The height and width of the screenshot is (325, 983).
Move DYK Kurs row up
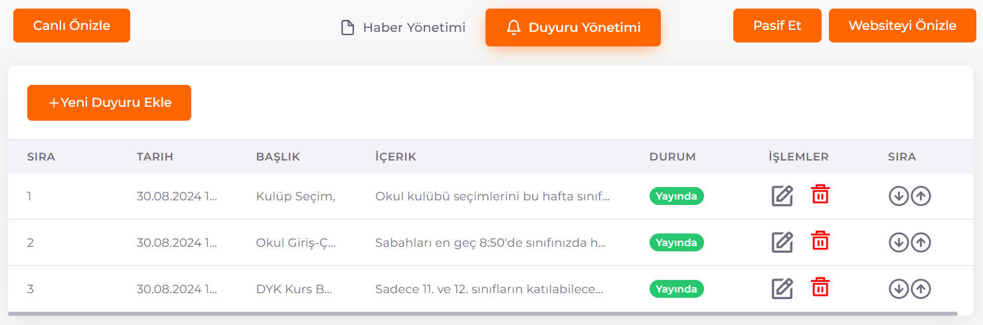[x=921, y=289]
